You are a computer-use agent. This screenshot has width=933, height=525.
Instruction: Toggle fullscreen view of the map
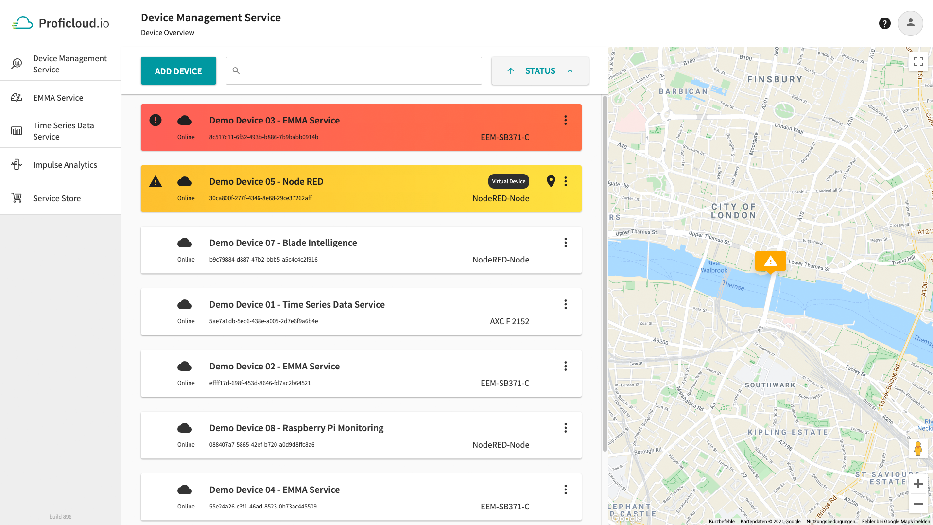[x=918, y=62]
